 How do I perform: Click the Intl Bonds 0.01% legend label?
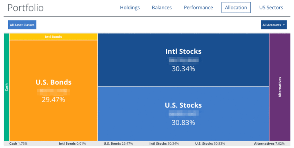[72, 144]
